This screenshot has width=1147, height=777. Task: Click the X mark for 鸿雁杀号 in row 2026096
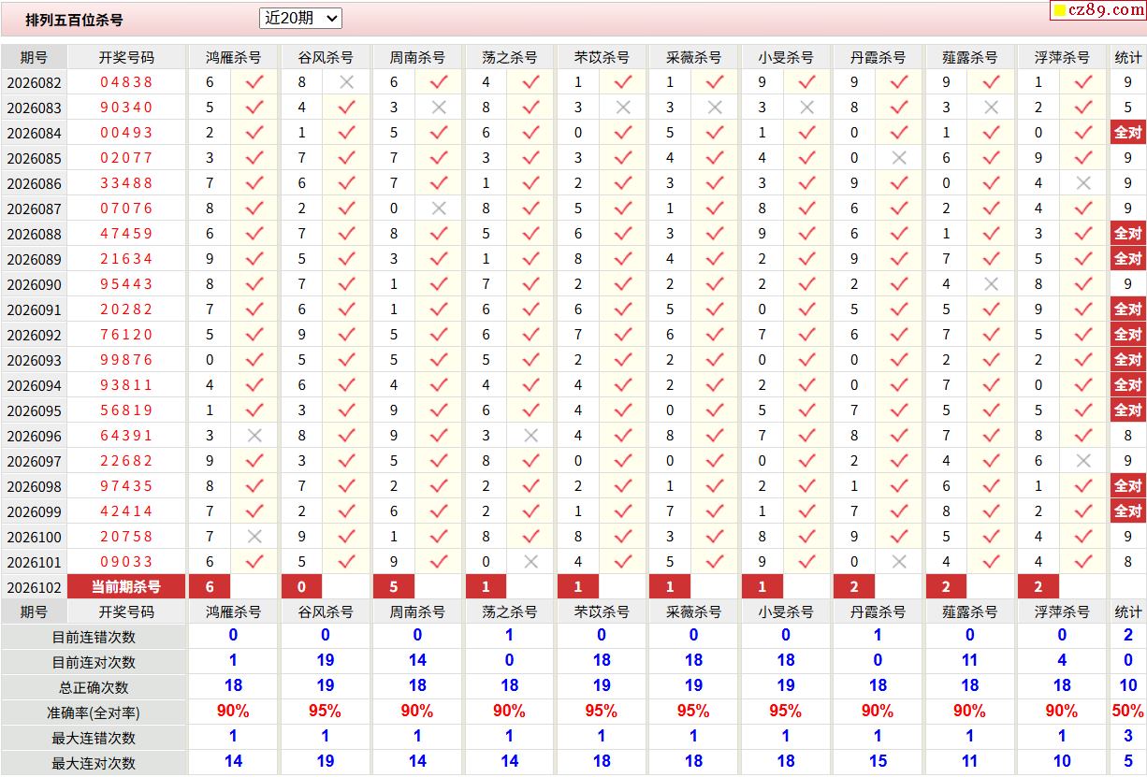pyautogui.click(x=254, y=436)
